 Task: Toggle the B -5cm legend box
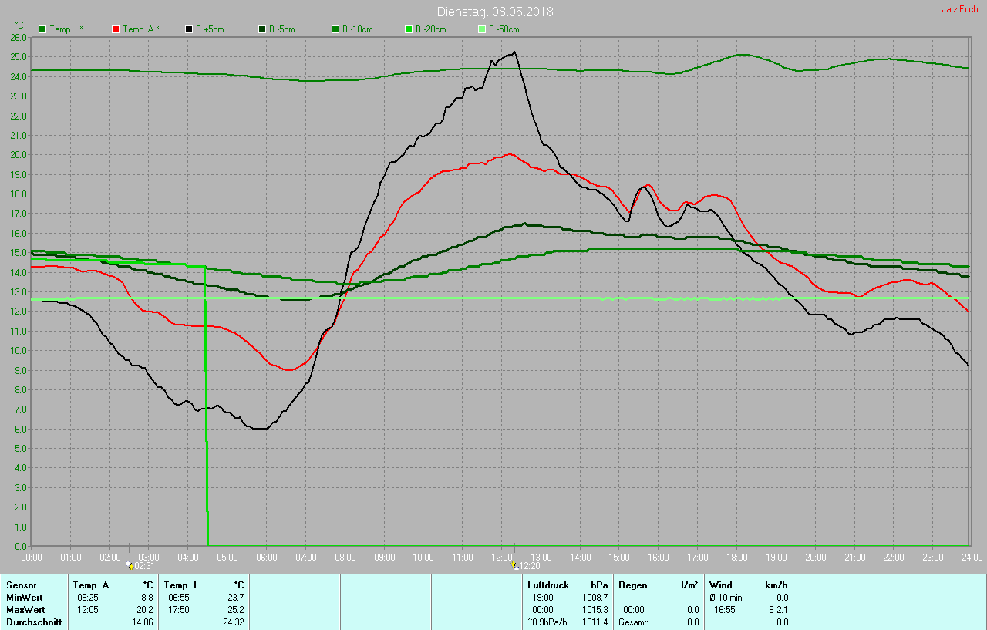262,29
